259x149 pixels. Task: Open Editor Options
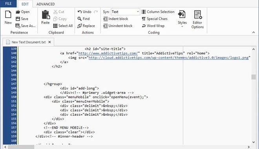[197, 20]
